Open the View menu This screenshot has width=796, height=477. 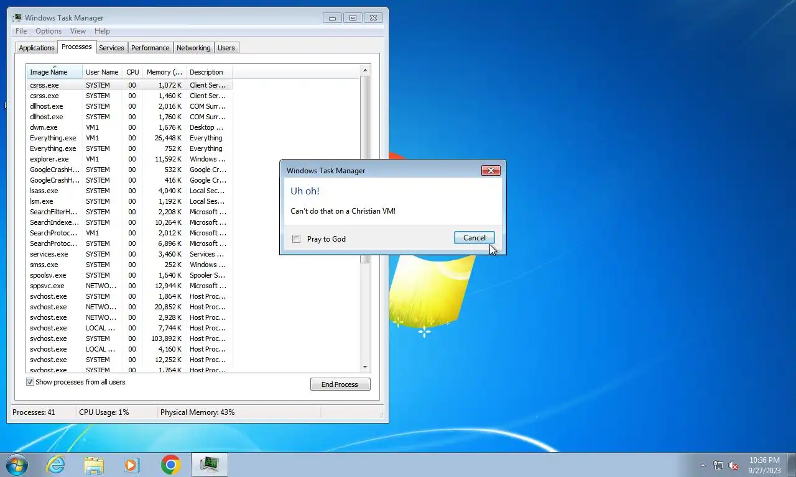[x=78, y=31]
